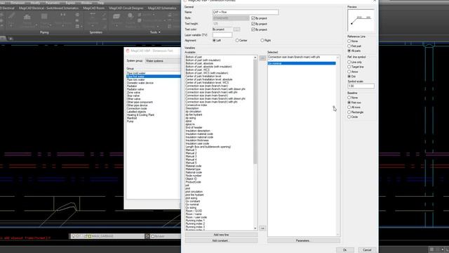The height and width of the screenshot is (253, 449).
Task: Select Center alignment radio button
Action: click(x=237, y=41)
